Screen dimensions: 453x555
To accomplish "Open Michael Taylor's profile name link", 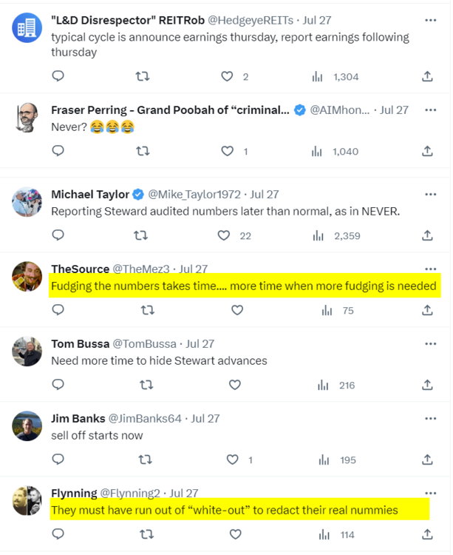I will pyautogui.click(x=90, y=195).
